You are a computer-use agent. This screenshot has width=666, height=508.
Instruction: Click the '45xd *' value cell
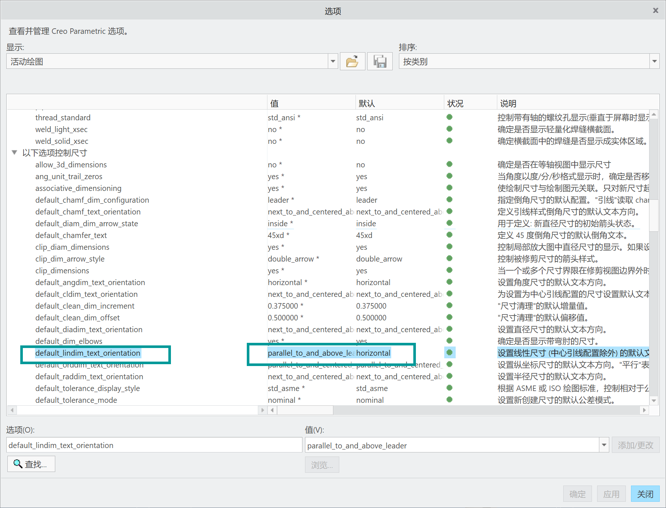pos(278,235)
